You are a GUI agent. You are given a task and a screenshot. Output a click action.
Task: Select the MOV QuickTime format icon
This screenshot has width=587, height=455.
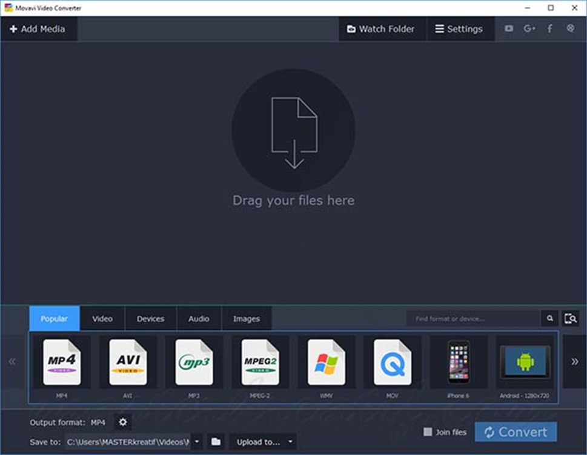393,362
